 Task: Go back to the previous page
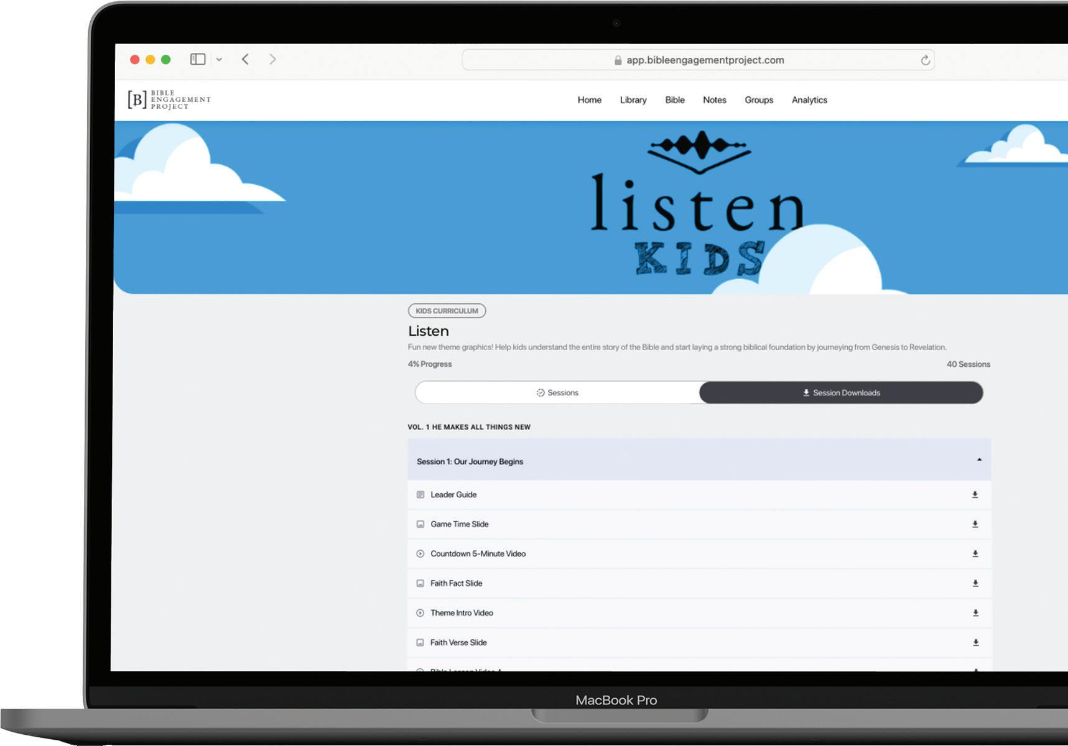click(246, 59)
